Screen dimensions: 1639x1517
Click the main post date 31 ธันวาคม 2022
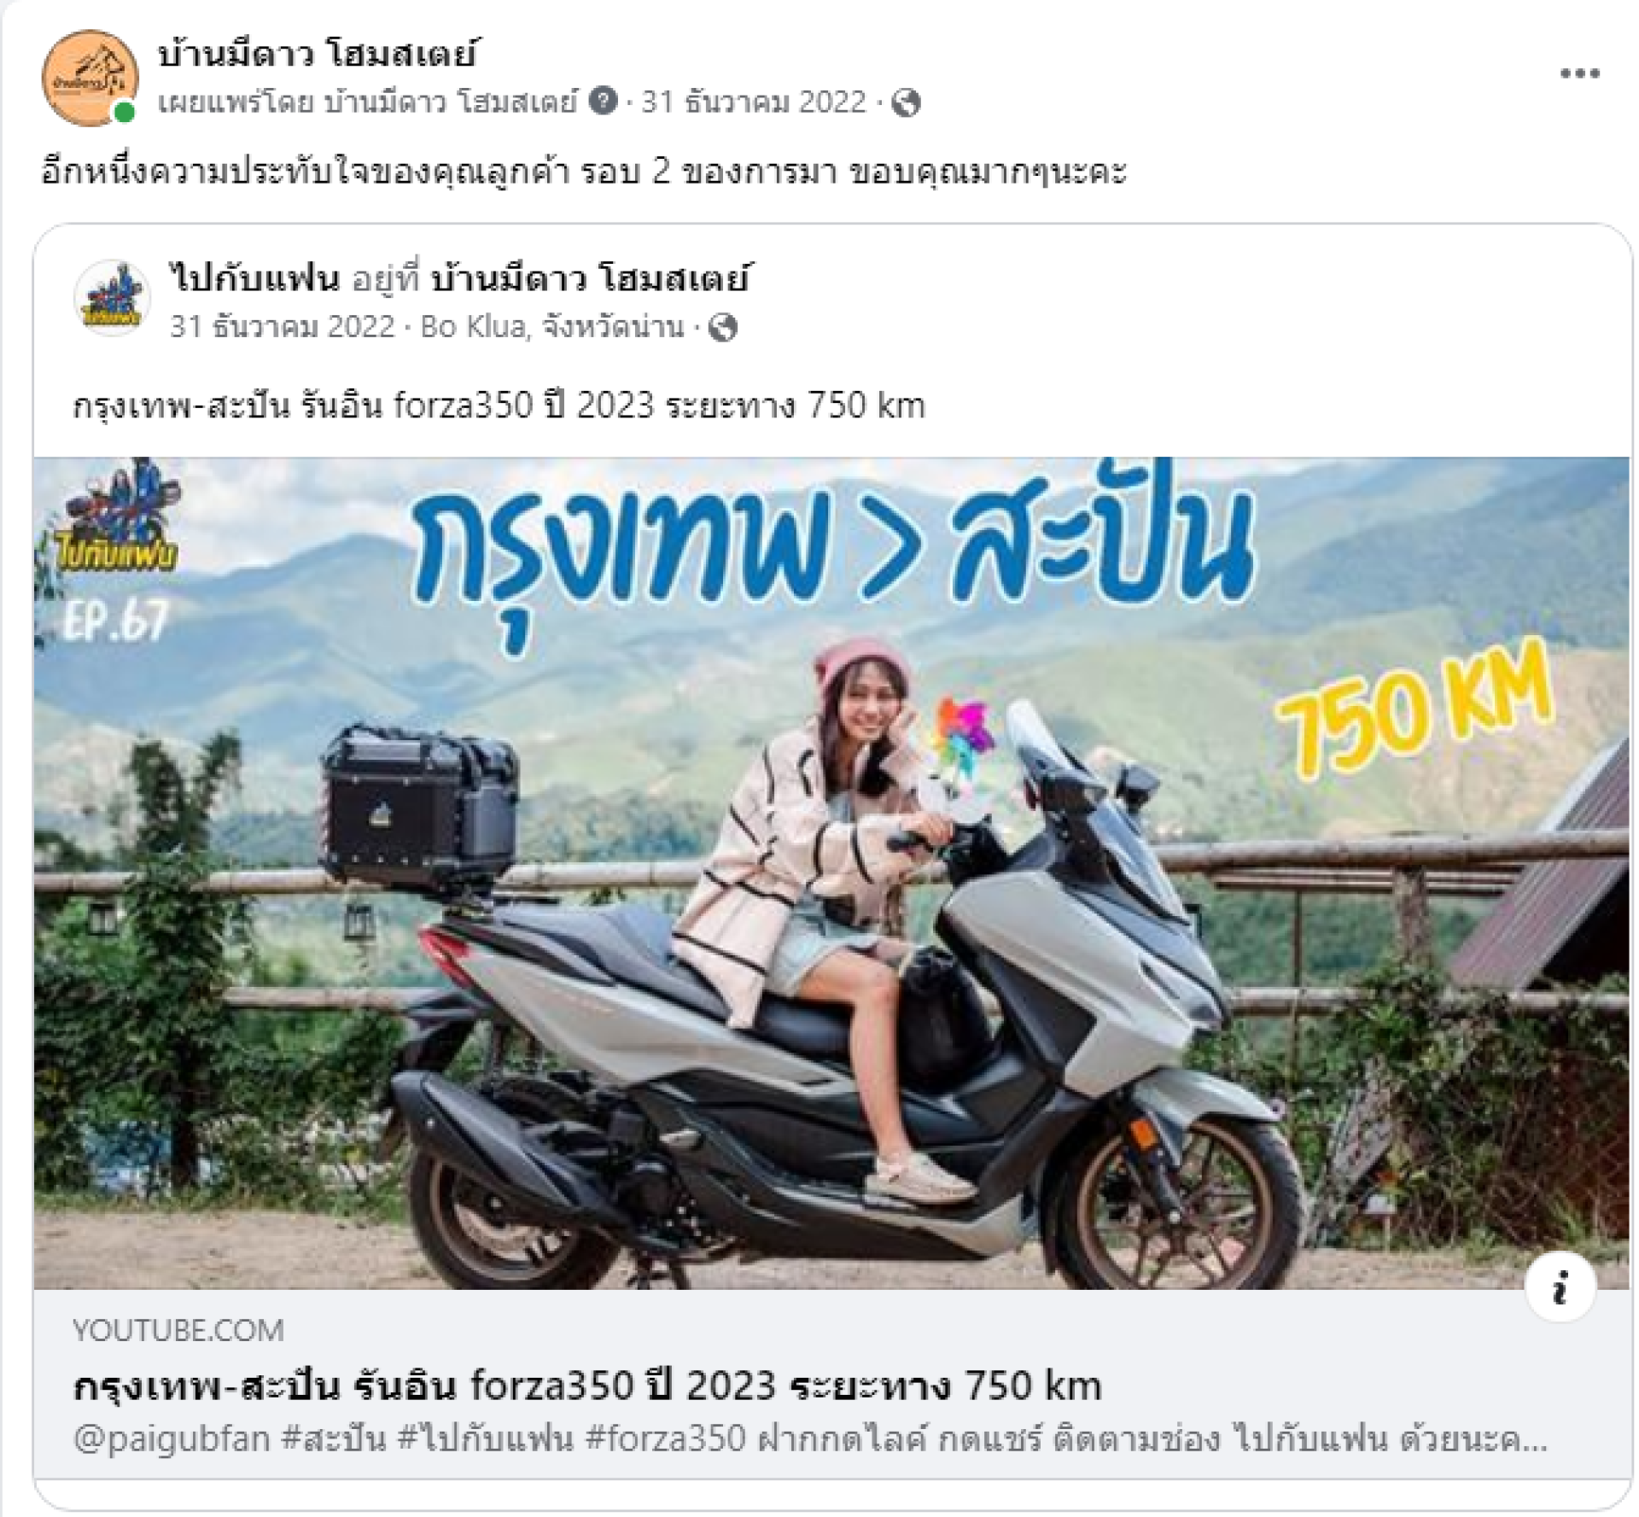(x=754, y=102)
